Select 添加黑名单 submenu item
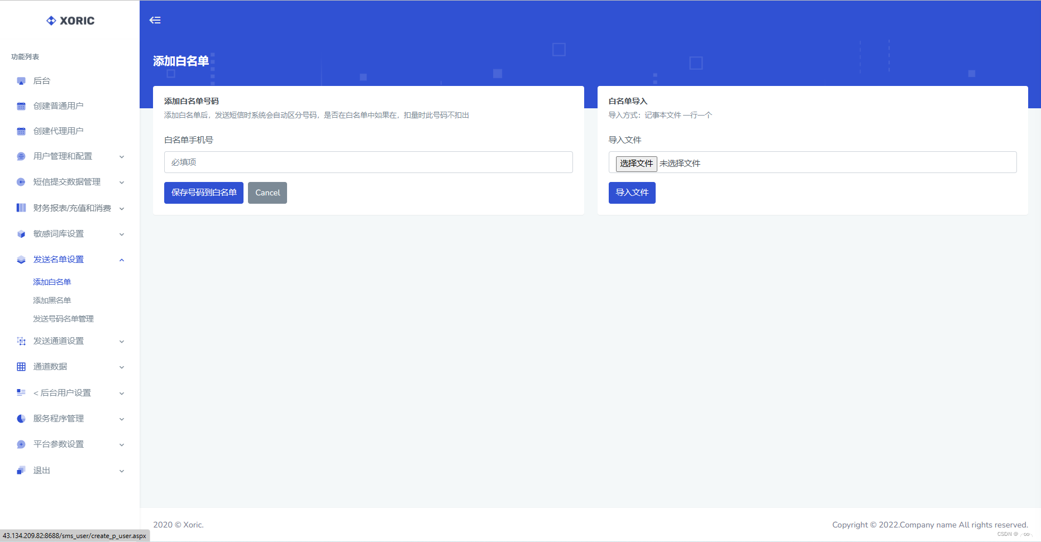This screenshot has width=1041, height=542. [52, 300]
